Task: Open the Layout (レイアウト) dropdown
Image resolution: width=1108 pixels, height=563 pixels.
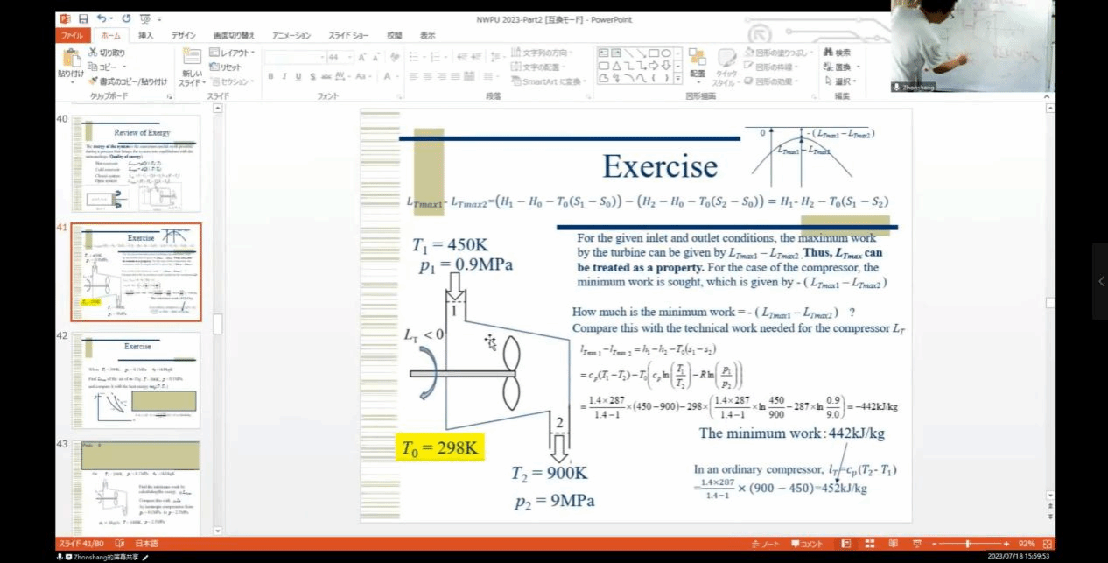Action: 232,53
